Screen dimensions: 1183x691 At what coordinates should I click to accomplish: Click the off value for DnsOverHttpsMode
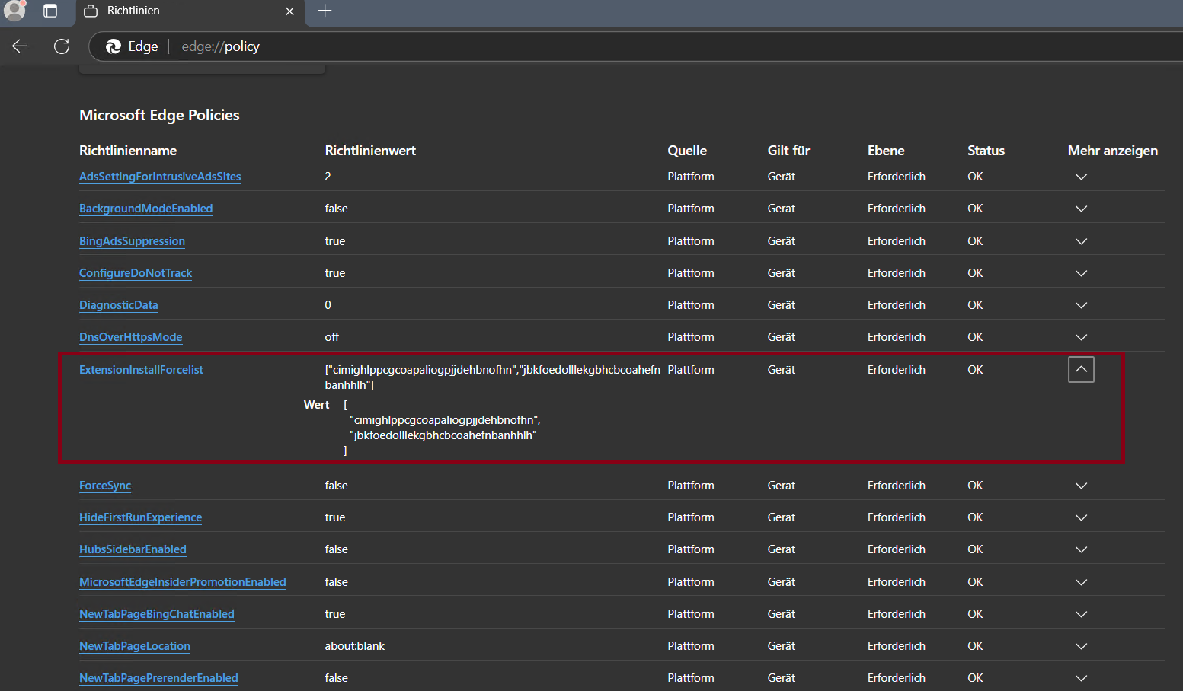pyautogui.click(x=332, y=337)
